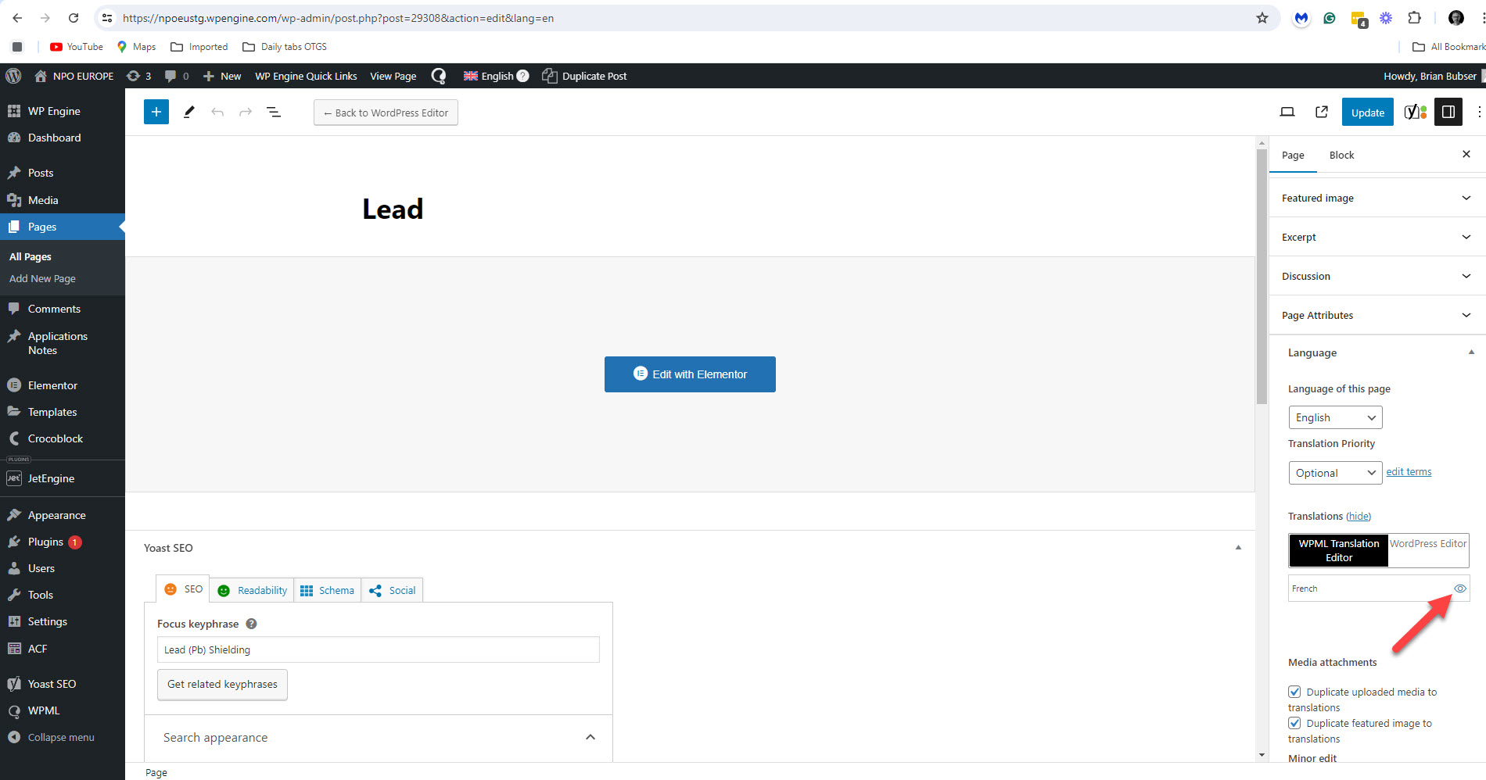1486x780 pixels.
Task: Toggle Duplicate uploaded media to translations checkbox
Action: point(1294,692)
